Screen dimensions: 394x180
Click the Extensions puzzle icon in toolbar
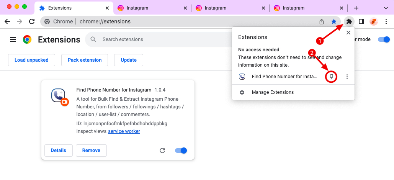[349, 21]
